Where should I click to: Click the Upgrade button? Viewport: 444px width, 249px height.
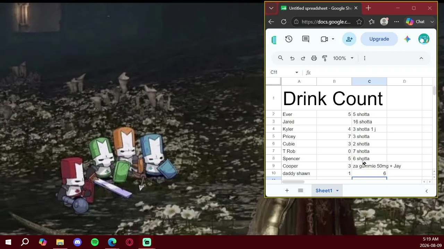coord(379,39)
